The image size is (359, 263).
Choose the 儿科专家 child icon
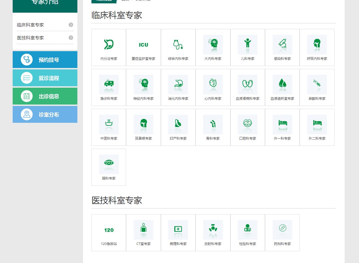(x=248, y=44)
